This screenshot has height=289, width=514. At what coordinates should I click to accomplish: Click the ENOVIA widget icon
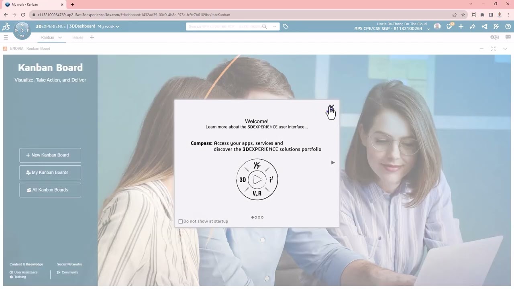(5, 49)
